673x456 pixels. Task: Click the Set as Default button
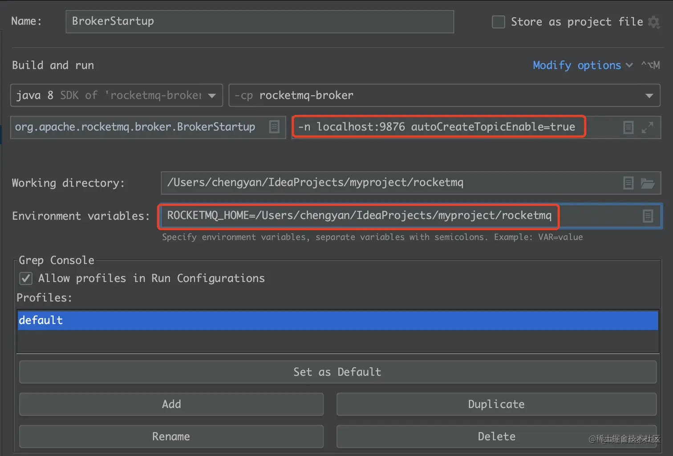click(x=338, y=372)
